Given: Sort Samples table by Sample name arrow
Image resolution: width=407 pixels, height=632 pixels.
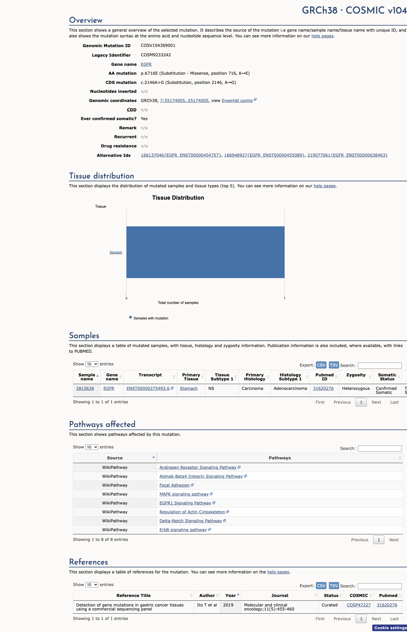Looking at the screenshot, I should (98, 376).
